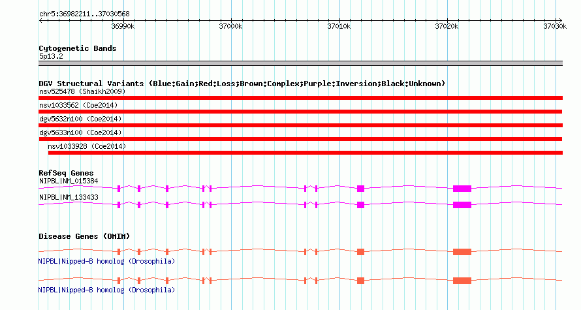Click the largest exon of NIPBL|NM_015384

click(462, 189)
